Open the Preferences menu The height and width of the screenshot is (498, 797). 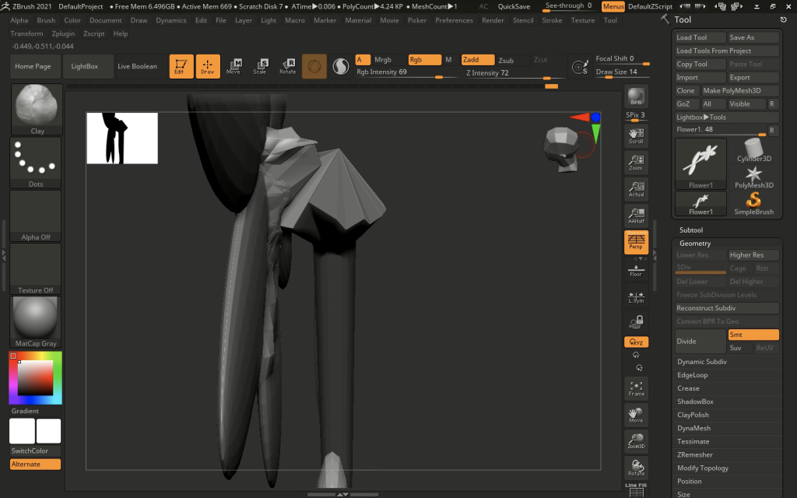pos(454,20)
